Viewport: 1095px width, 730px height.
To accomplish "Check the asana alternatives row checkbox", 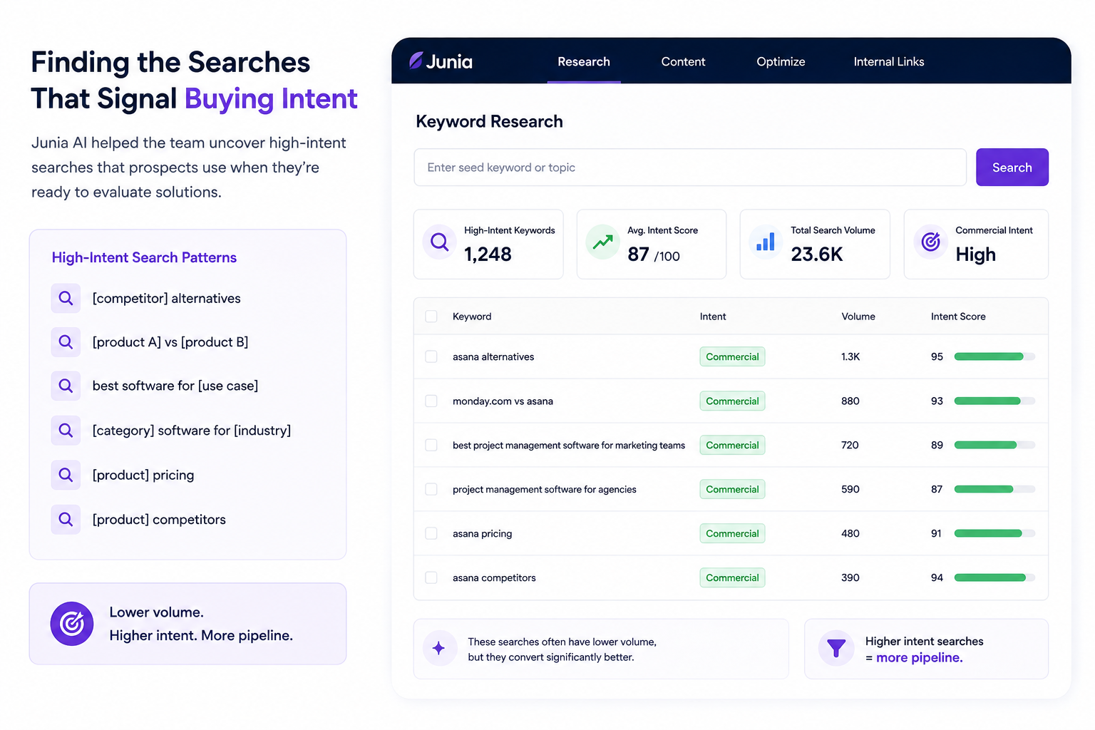I will pos(431,356).
